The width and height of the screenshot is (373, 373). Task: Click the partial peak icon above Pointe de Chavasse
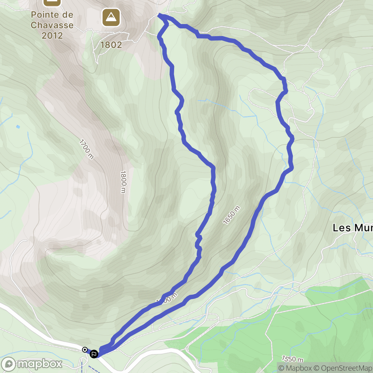[52, 3]
